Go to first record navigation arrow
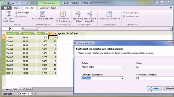174x97 pixels. click(15, 94)
